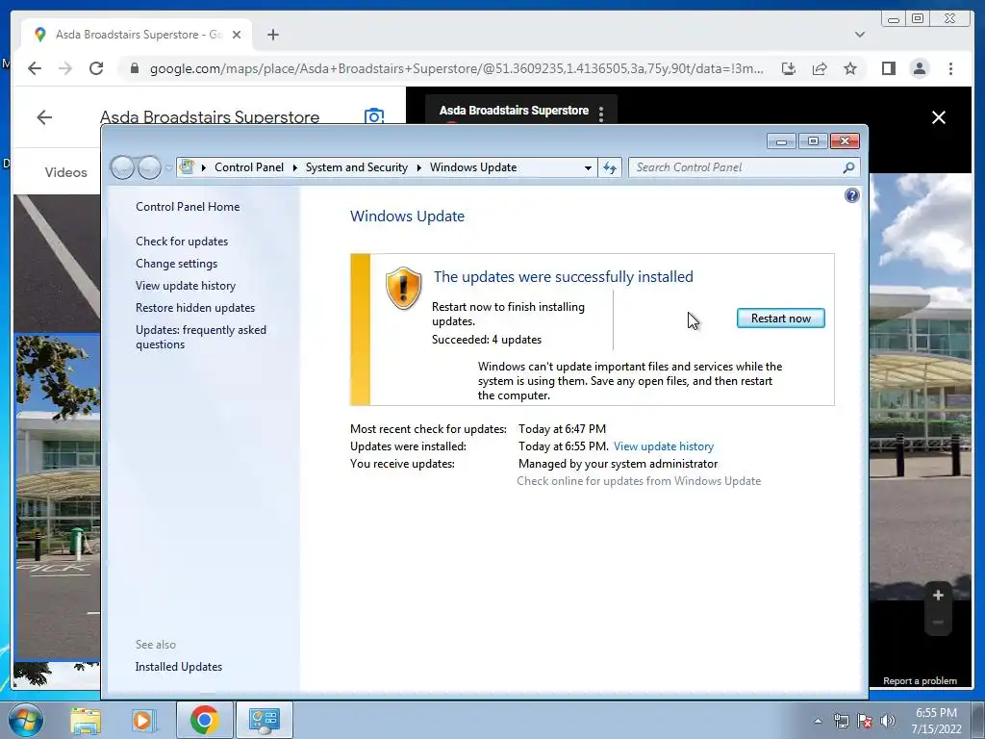Click the search magnifier icon in Control Panel
The height and width of the screenshot is (739, 985).
[x=848, y=167]
